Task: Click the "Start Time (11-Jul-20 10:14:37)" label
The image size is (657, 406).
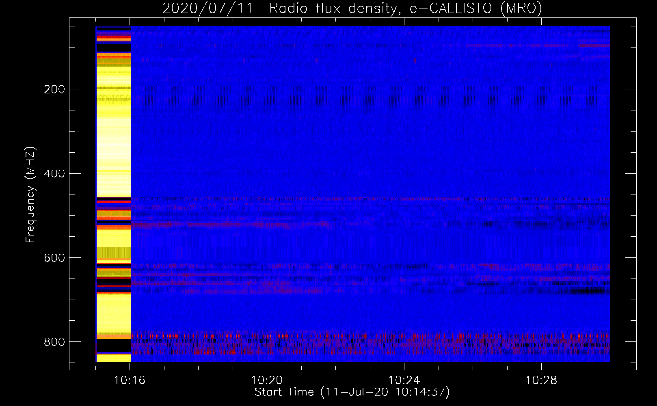Action: (352, 392)
